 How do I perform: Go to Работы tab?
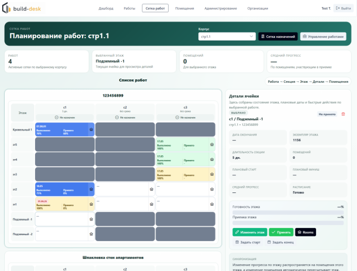pyautogui.click(x=129, y=8)
